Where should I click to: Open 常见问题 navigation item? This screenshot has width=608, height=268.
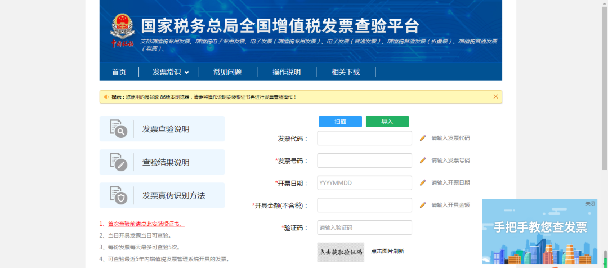tap(227, 72)
